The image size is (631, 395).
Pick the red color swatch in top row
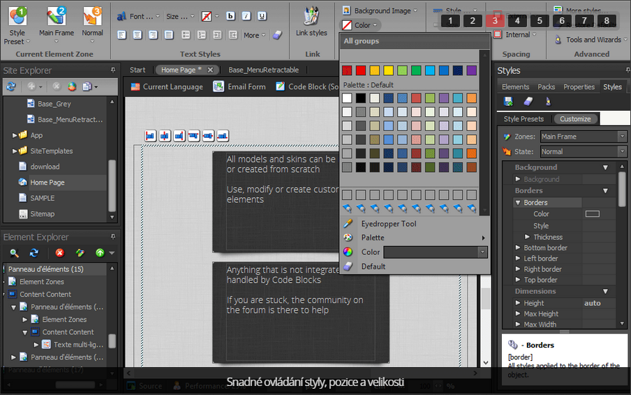tap(361, 71)
